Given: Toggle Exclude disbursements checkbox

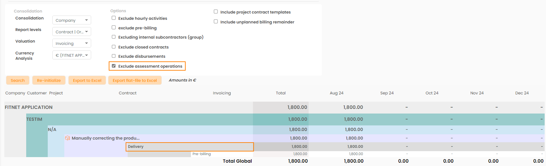Looking at the screenshot, I should (x=114, y=56).
